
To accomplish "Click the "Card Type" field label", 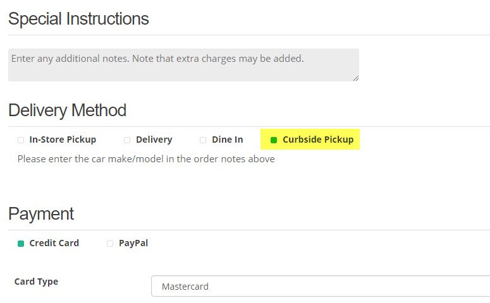I will (x=36, y=282).
